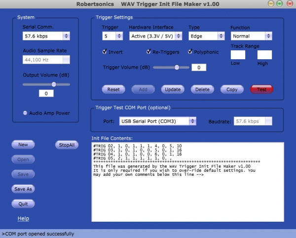Image resolution: width=296 pixels, height=238 pixels.
Task: Click the '#TRIG 05' line in file contents
Action: coord(133,158)
